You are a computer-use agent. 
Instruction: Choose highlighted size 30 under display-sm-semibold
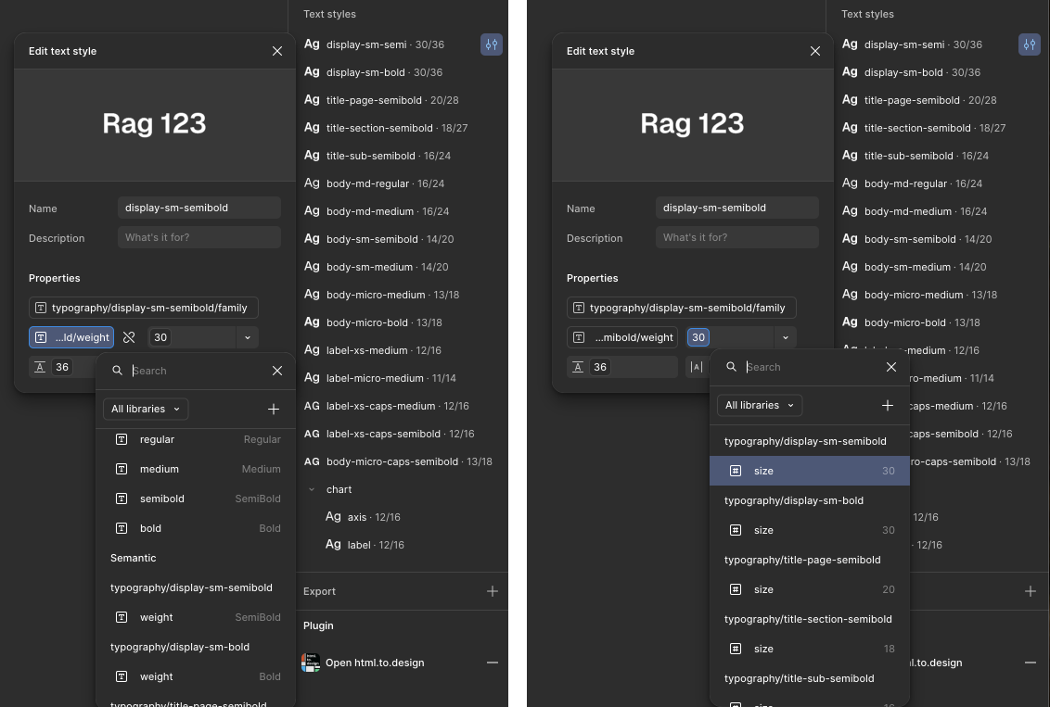(x=810, y=471)
